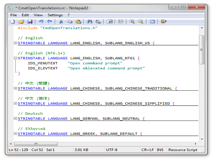The width and height of the screenshot is (214, 160).
Task: Click the vertical scrollbar thumb
Action: 202,50
